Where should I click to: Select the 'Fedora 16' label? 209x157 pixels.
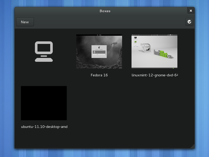(99, 75)
